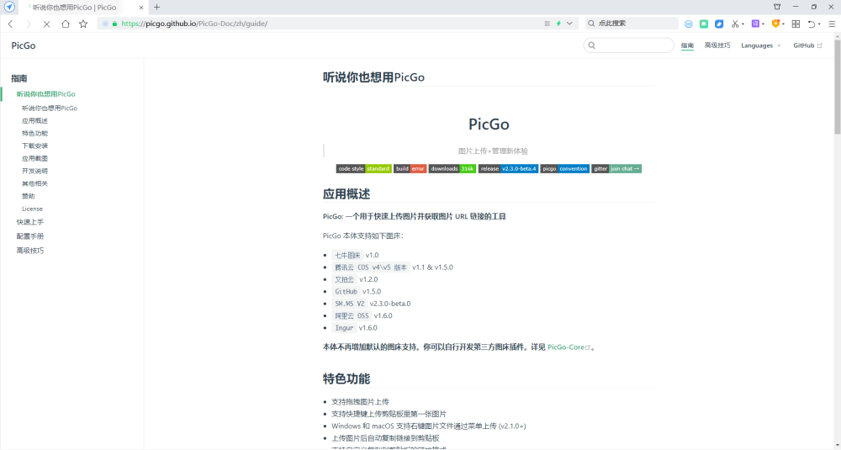
Task: Select green 听说你也想用PicGo sidebar entry
Action: tap(45, 94)
